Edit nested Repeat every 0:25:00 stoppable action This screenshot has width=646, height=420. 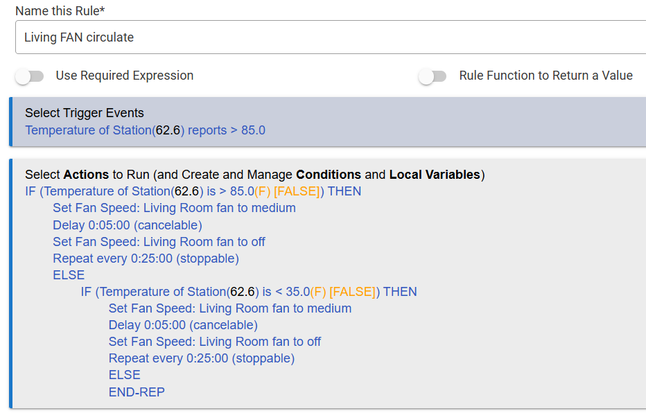[202, 358]
